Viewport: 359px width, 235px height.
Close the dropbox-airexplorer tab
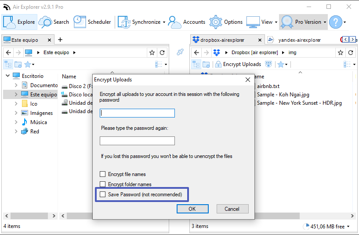pos(260,40)
